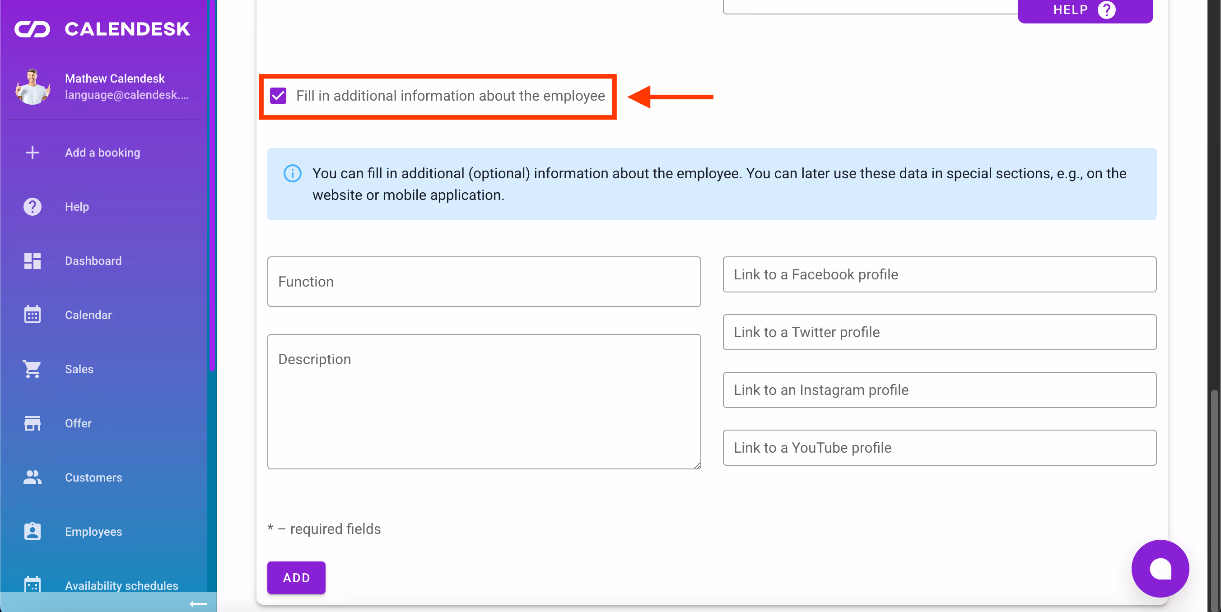
Task: Uncheck Fill in additional information checkbox
Action: (278, 96)
